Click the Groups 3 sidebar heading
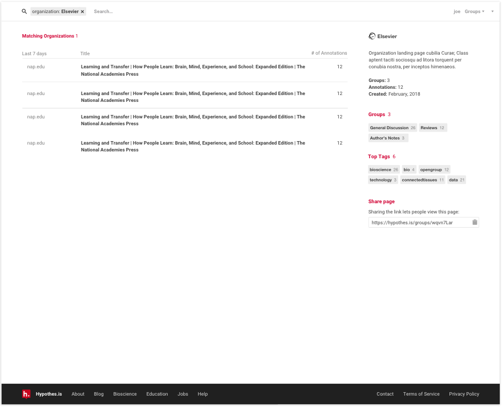Screen dimensions: 502x407 point(379,114)
